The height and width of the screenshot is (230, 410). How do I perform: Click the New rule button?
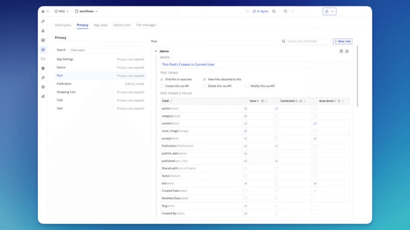coord(343,41)
